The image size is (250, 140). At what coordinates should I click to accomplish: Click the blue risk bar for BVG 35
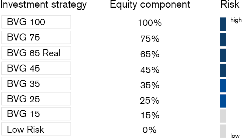[x=223, y=86]
